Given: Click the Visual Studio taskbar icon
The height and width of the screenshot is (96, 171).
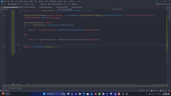Looking at the screenshot, I should [115, 94].
